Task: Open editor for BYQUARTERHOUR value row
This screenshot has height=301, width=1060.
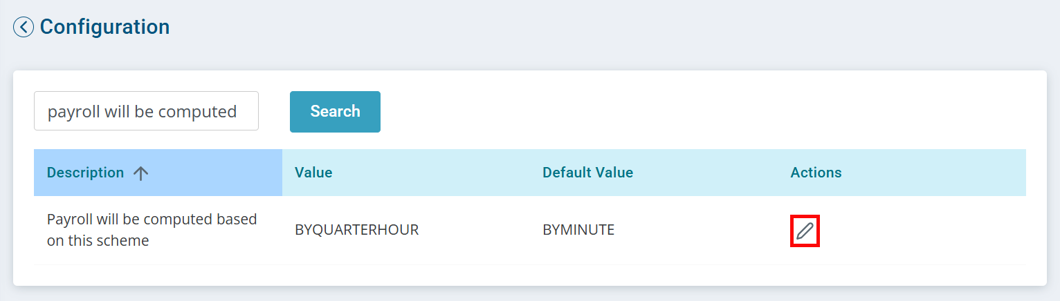Action: point(805,231)
